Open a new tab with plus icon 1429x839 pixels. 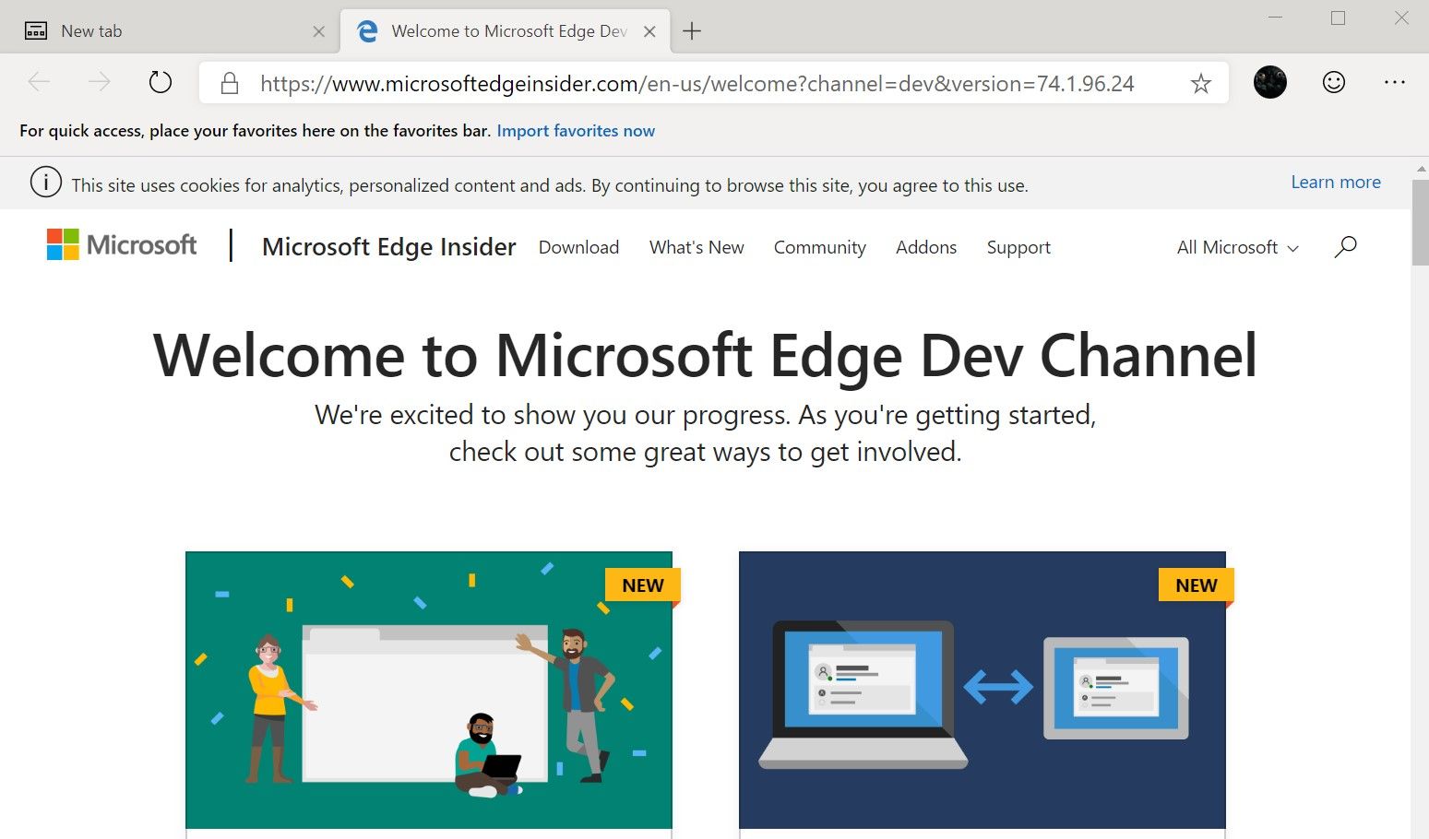pos(692,31)
